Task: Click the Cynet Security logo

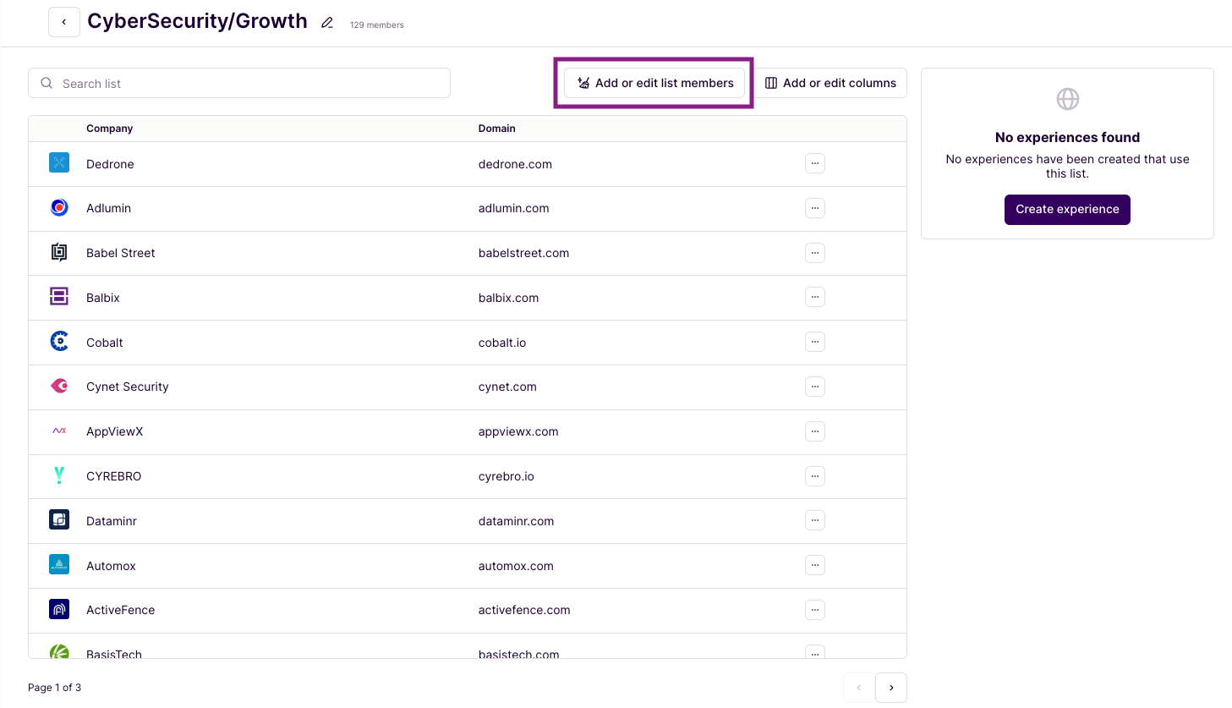Action: click(59, 386)
